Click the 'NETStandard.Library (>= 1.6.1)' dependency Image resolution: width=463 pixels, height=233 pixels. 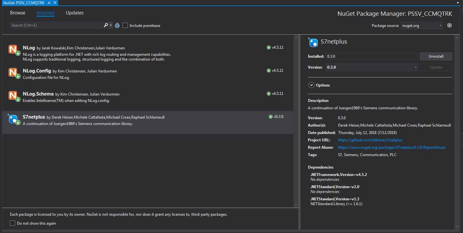coord(336,204)
